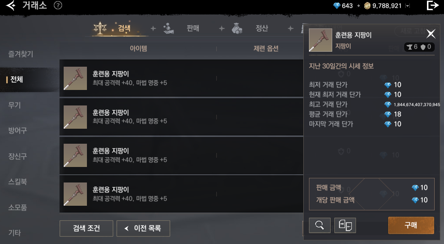
Task: Select 무기 category in sidebar
Action: pos(14,105)
